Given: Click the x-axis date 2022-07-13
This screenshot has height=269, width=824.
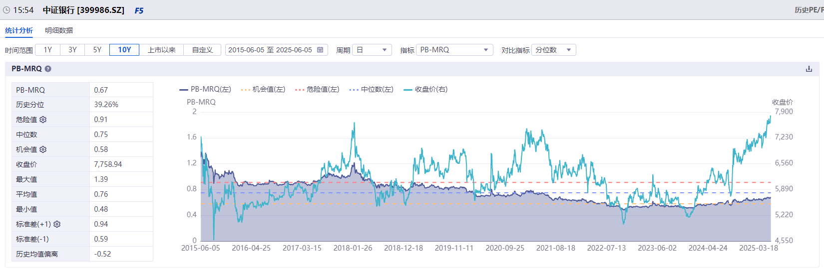Looking at the screenshot, I should pos(606,248).
